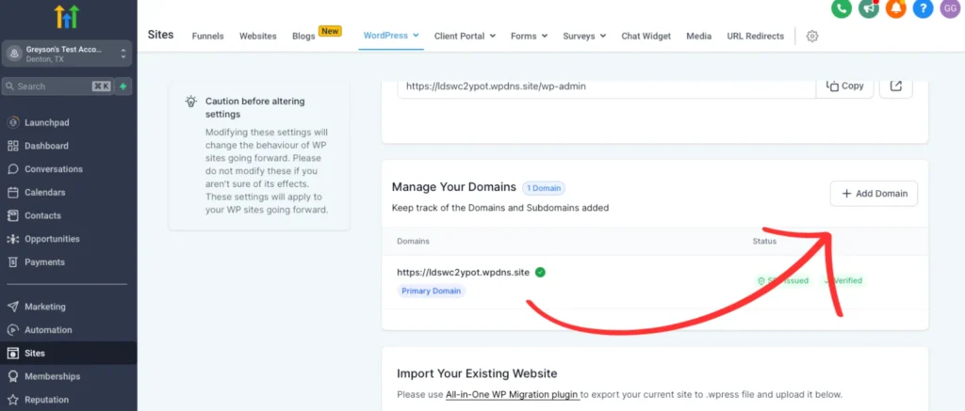Image resolution: width=965 pixels, height=411 pixels.
Task: Click the wp-admin URL field
Action: 607,87
